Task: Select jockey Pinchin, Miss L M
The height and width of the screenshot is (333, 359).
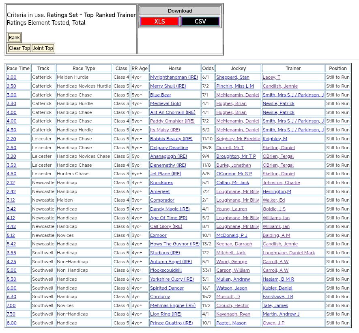Action: (235, 86)
